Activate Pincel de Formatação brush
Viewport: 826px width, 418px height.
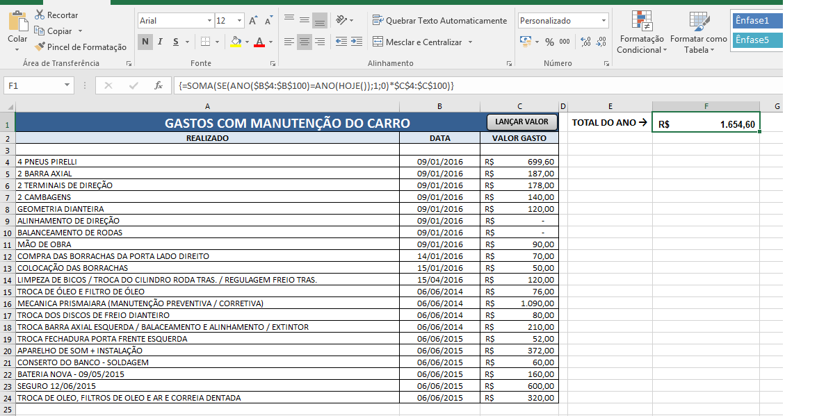(81, 47)
